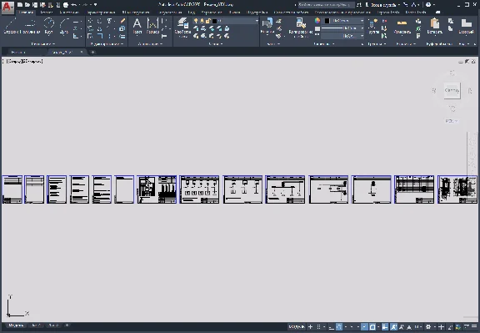Choose the Text (Текст) annotation tool

pos(137,25)
